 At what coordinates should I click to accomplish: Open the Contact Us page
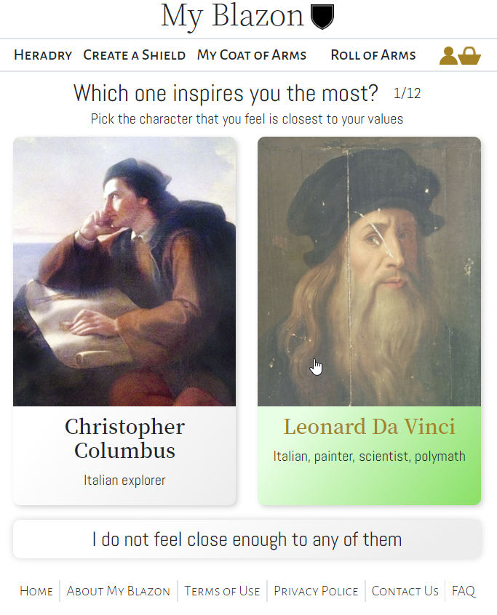pyautogui.click(x=405, y=591)
